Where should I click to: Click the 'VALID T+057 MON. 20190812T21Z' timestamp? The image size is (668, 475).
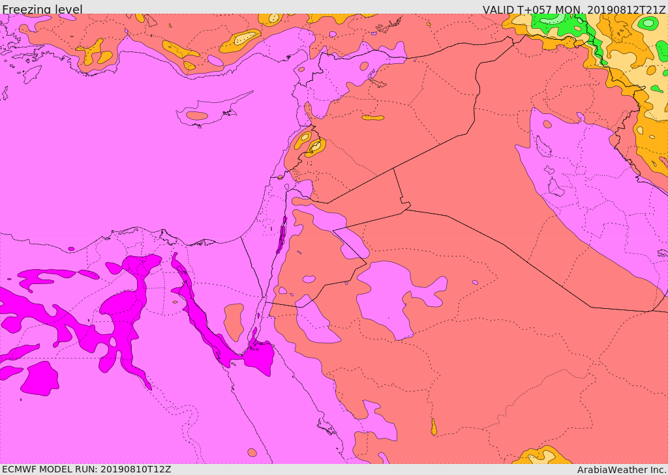(x=574, y=9)
